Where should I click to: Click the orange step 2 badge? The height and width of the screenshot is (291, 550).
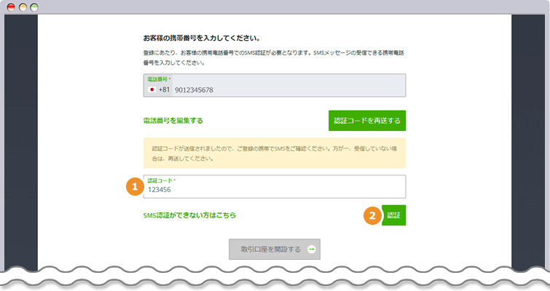click(372, 216)
